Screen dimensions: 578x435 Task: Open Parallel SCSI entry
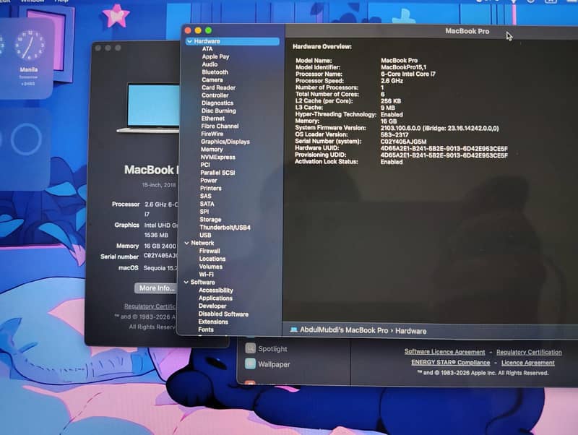coord(217,173)
